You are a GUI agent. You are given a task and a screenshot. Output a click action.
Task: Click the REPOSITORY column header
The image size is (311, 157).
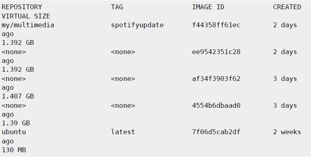22,7
